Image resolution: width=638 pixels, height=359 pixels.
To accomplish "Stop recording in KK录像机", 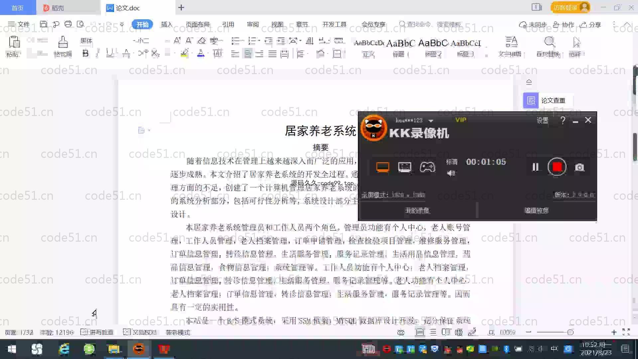I will tap(557, 167).
